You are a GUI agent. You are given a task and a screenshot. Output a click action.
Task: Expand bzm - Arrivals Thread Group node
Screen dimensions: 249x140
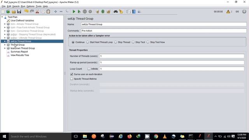pyautogui.click(x=5, y=24)
